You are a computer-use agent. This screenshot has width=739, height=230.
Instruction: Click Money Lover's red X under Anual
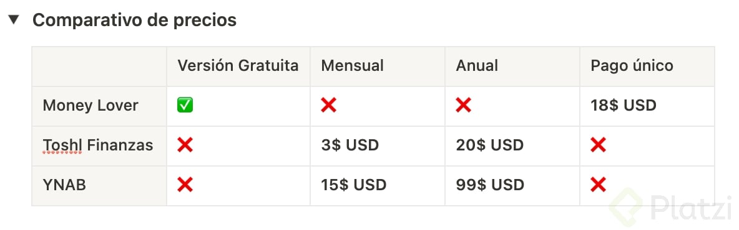(x=463, y=106)
